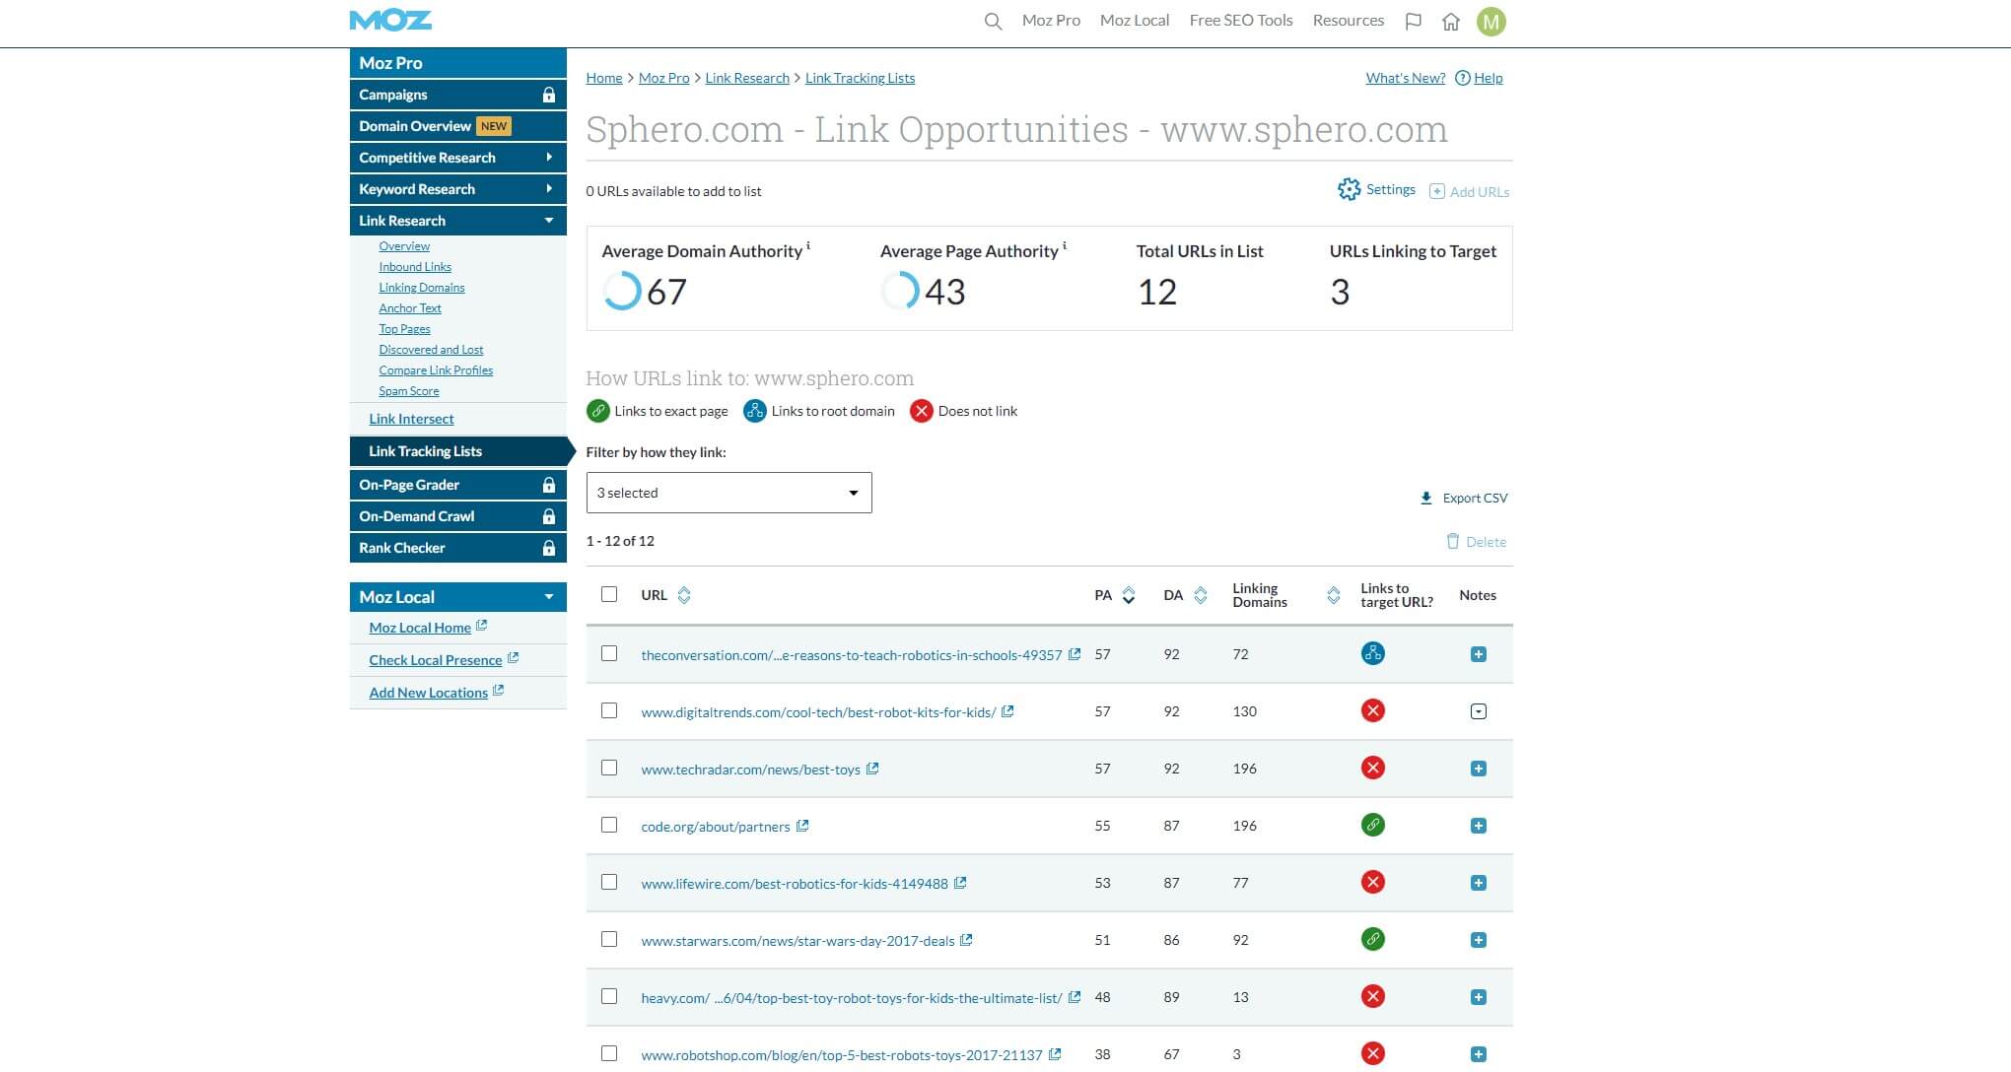Sort table by PA column arrows
Viewport: 2011px width, 1072px height.
coord(1129,595)
